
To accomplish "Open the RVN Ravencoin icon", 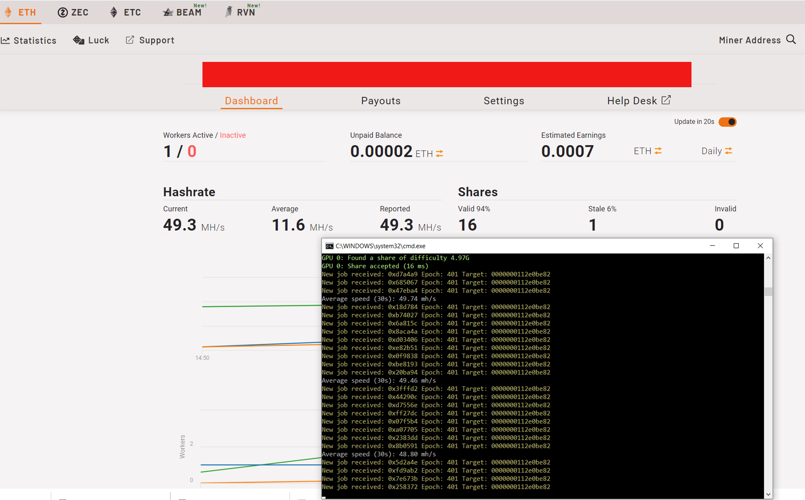I will click(229, 12).
